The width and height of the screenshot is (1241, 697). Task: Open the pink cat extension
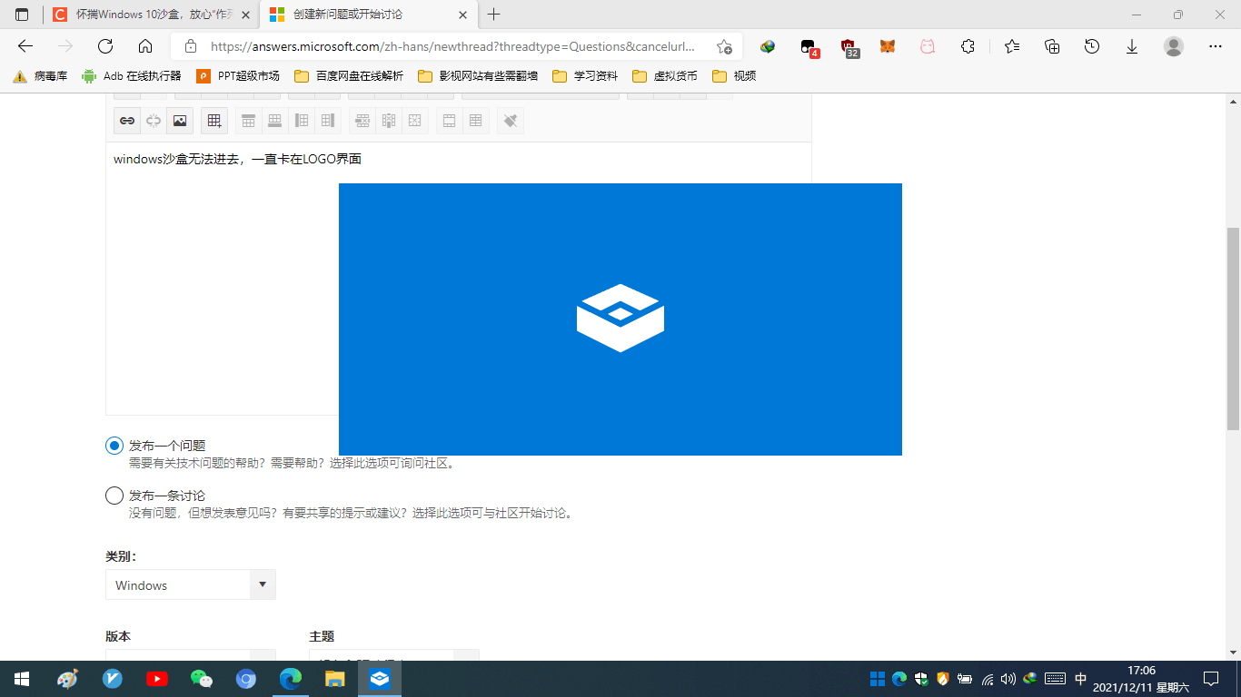928,46
